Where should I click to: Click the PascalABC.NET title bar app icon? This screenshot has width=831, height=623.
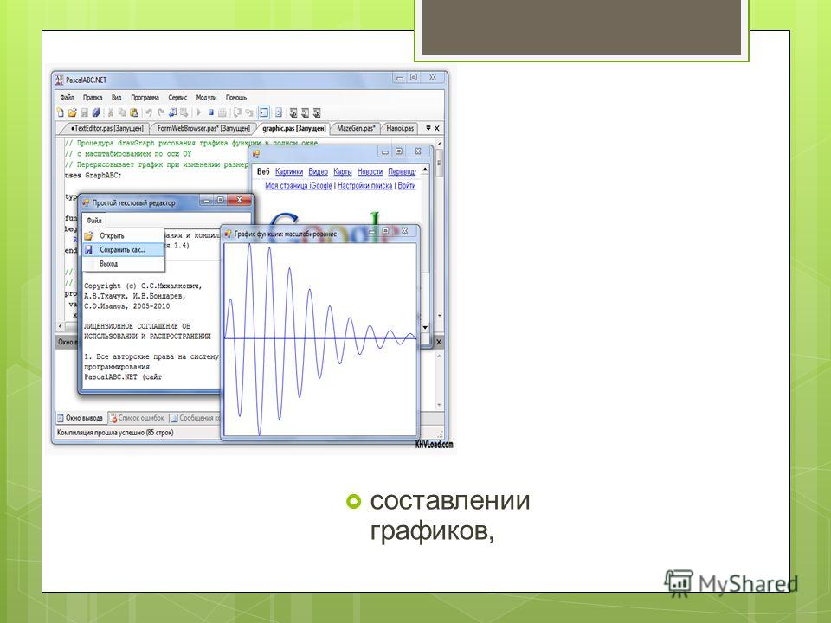(x=60, y=80)
